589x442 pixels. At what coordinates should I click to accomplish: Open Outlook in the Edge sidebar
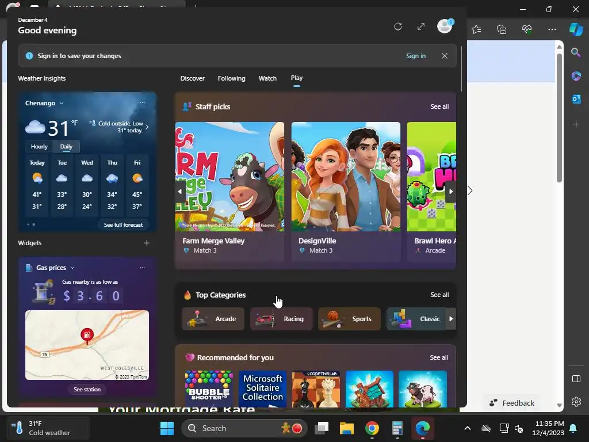coord(576,99)
